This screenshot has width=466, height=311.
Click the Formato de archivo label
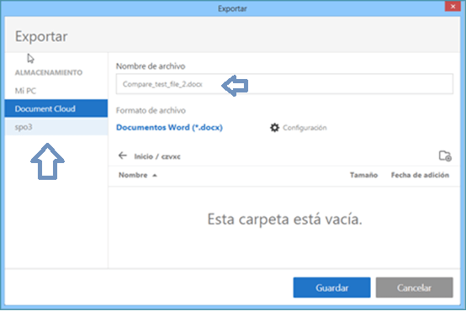coord(151,110)
